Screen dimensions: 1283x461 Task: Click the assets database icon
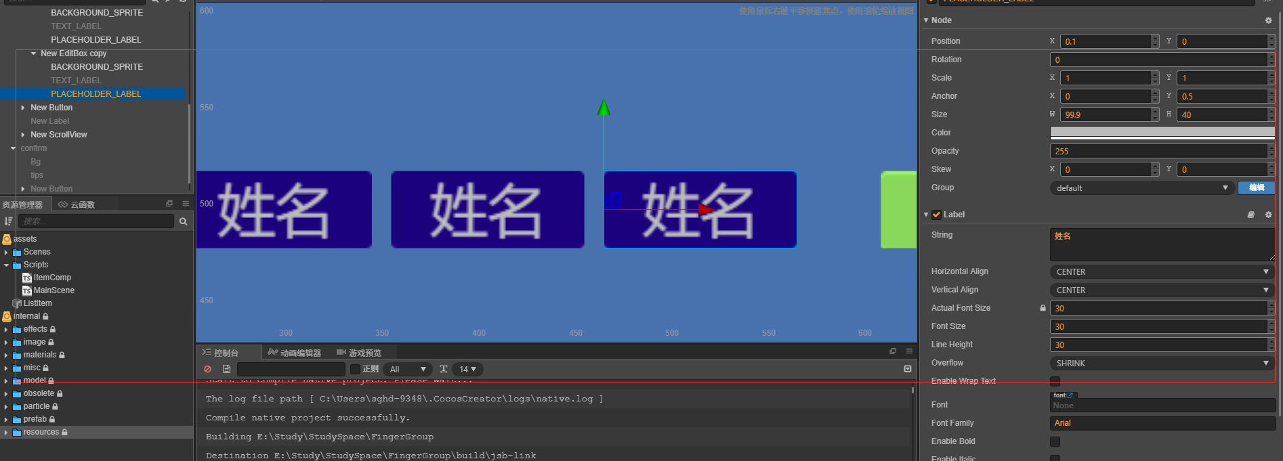7,239
